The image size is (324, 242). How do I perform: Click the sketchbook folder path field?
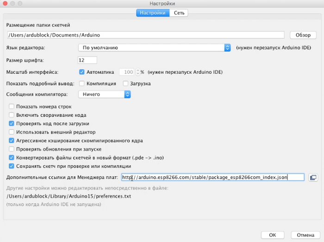click(x=145, y=35)
